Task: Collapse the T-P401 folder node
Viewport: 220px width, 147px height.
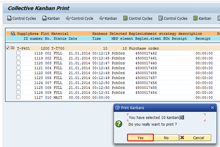Action: 13,48
